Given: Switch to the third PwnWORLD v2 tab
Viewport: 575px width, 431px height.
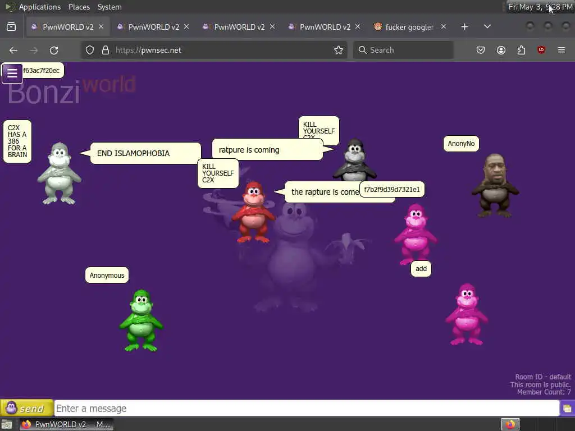Looking at the screenshot, I should point(239,27).
